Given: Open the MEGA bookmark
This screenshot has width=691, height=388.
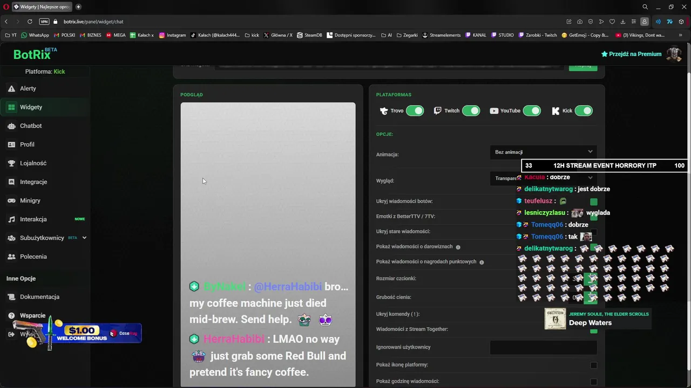Looking at the screenshot, I should [116, 35].
